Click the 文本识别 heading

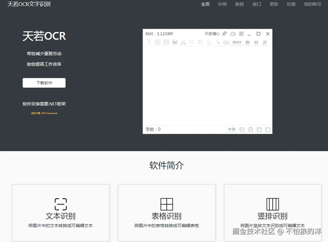point(61,216)
